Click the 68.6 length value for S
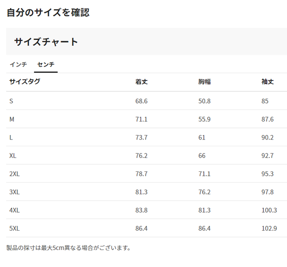 tap(141, 101)
